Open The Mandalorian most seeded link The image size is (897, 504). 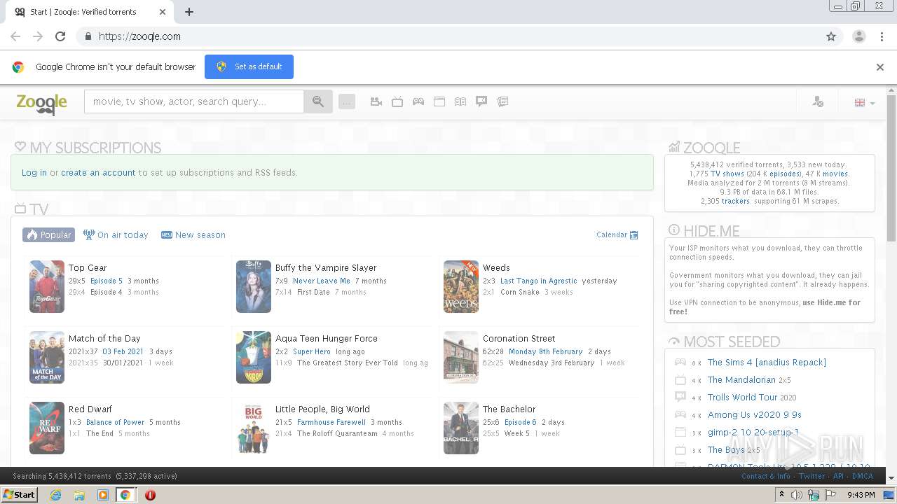[x=741, y=379]
